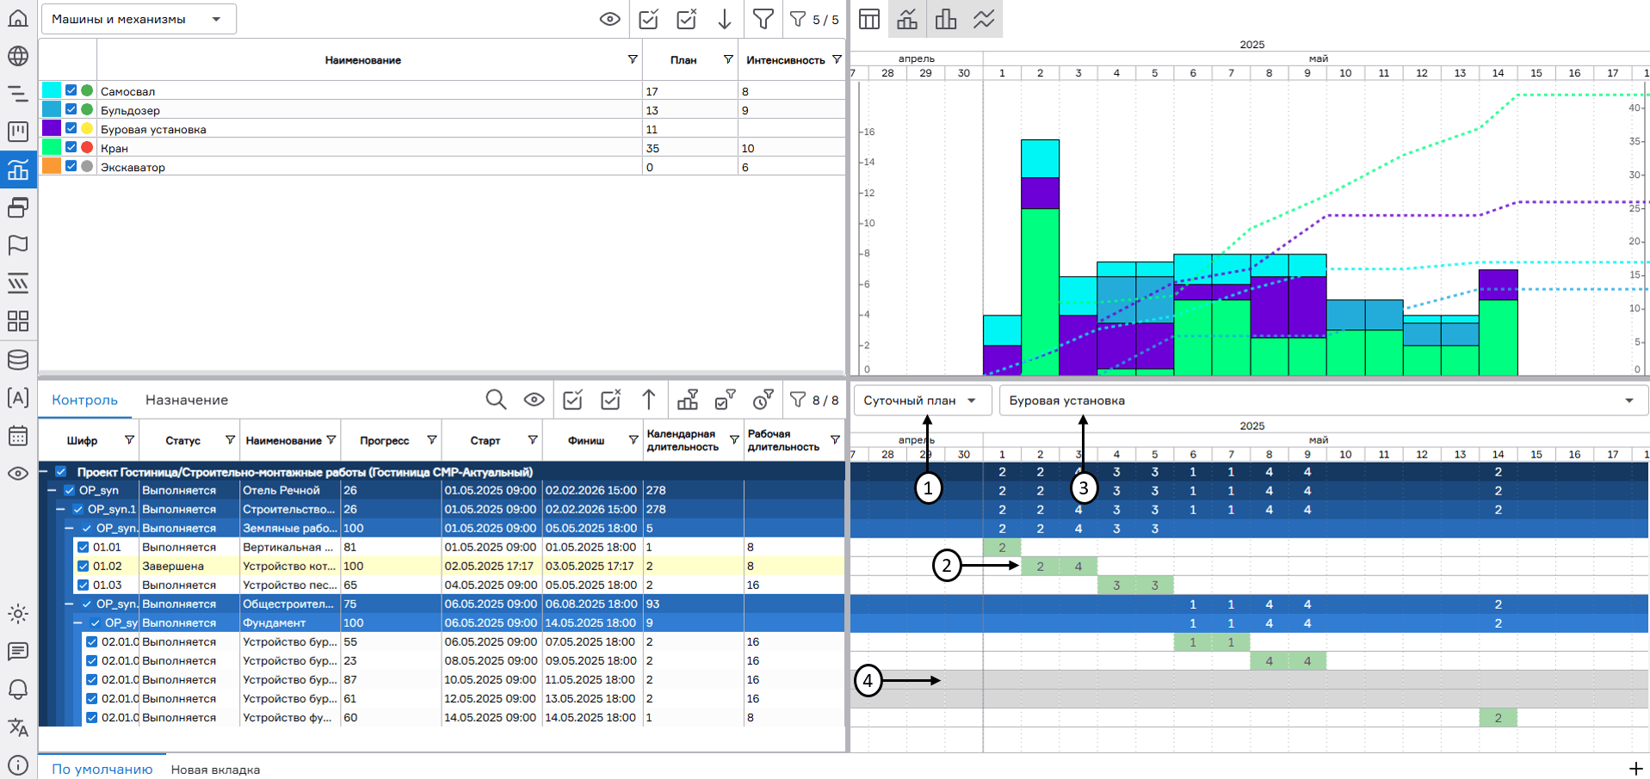Open the globe icon in sidebar
The height and width of the screenshot is (779, 1650).
pyautogui.click(x=18, y=56)
